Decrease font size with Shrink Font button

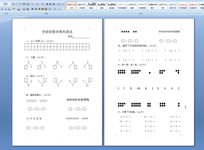[16, 4]
